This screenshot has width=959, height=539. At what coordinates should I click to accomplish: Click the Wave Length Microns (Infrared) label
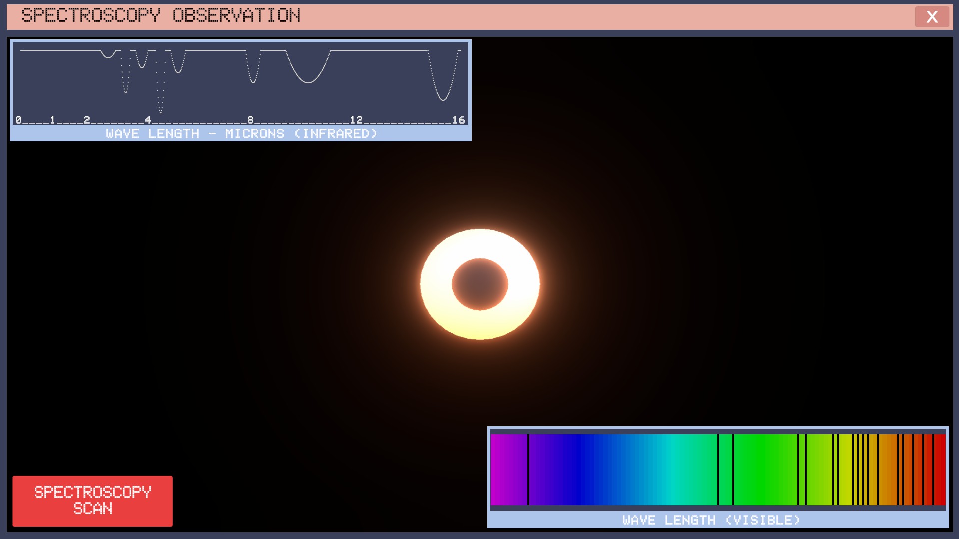241,134
